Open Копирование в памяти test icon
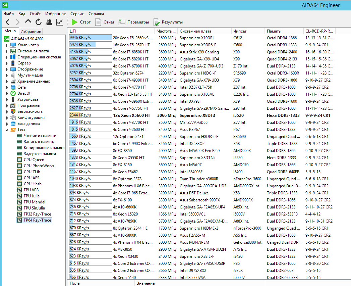 pos(19,148)
